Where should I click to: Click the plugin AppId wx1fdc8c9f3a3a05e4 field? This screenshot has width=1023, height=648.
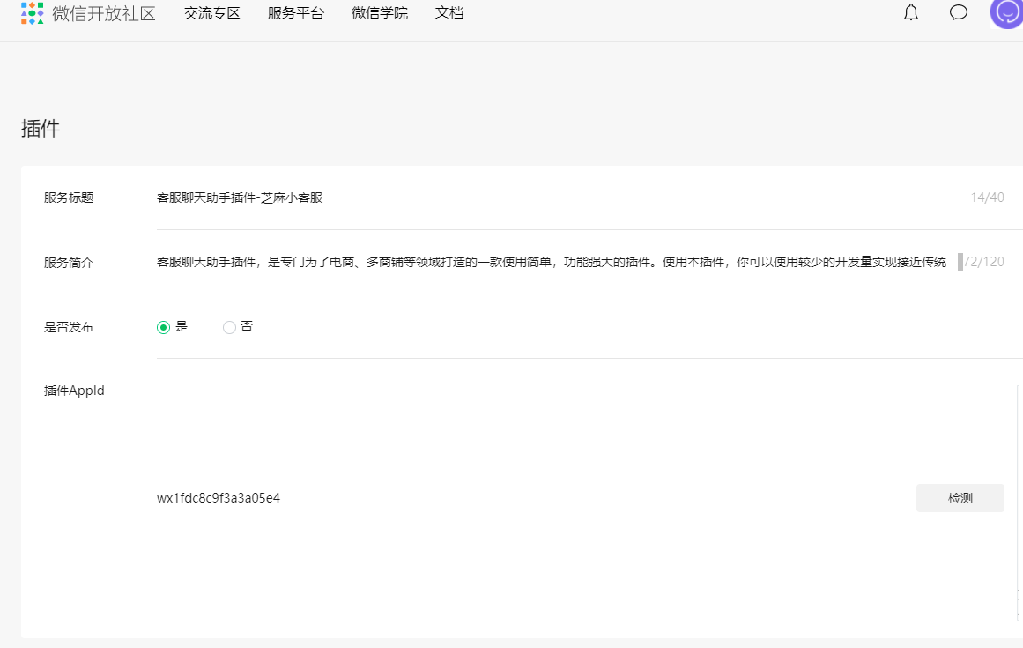click(531, 498)
